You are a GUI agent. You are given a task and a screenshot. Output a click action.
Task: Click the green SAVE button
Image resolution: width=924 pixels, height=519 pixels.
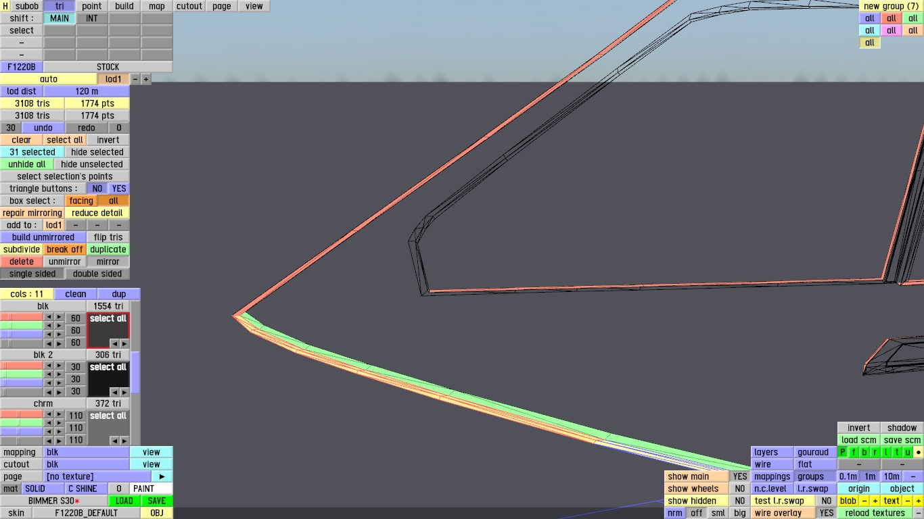[157, 501]
